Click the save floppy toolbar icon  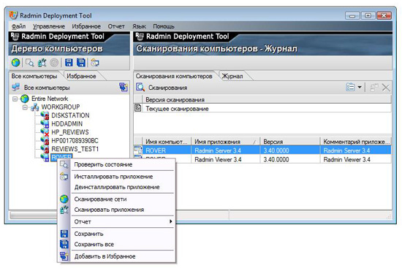[x=69, y=63]
